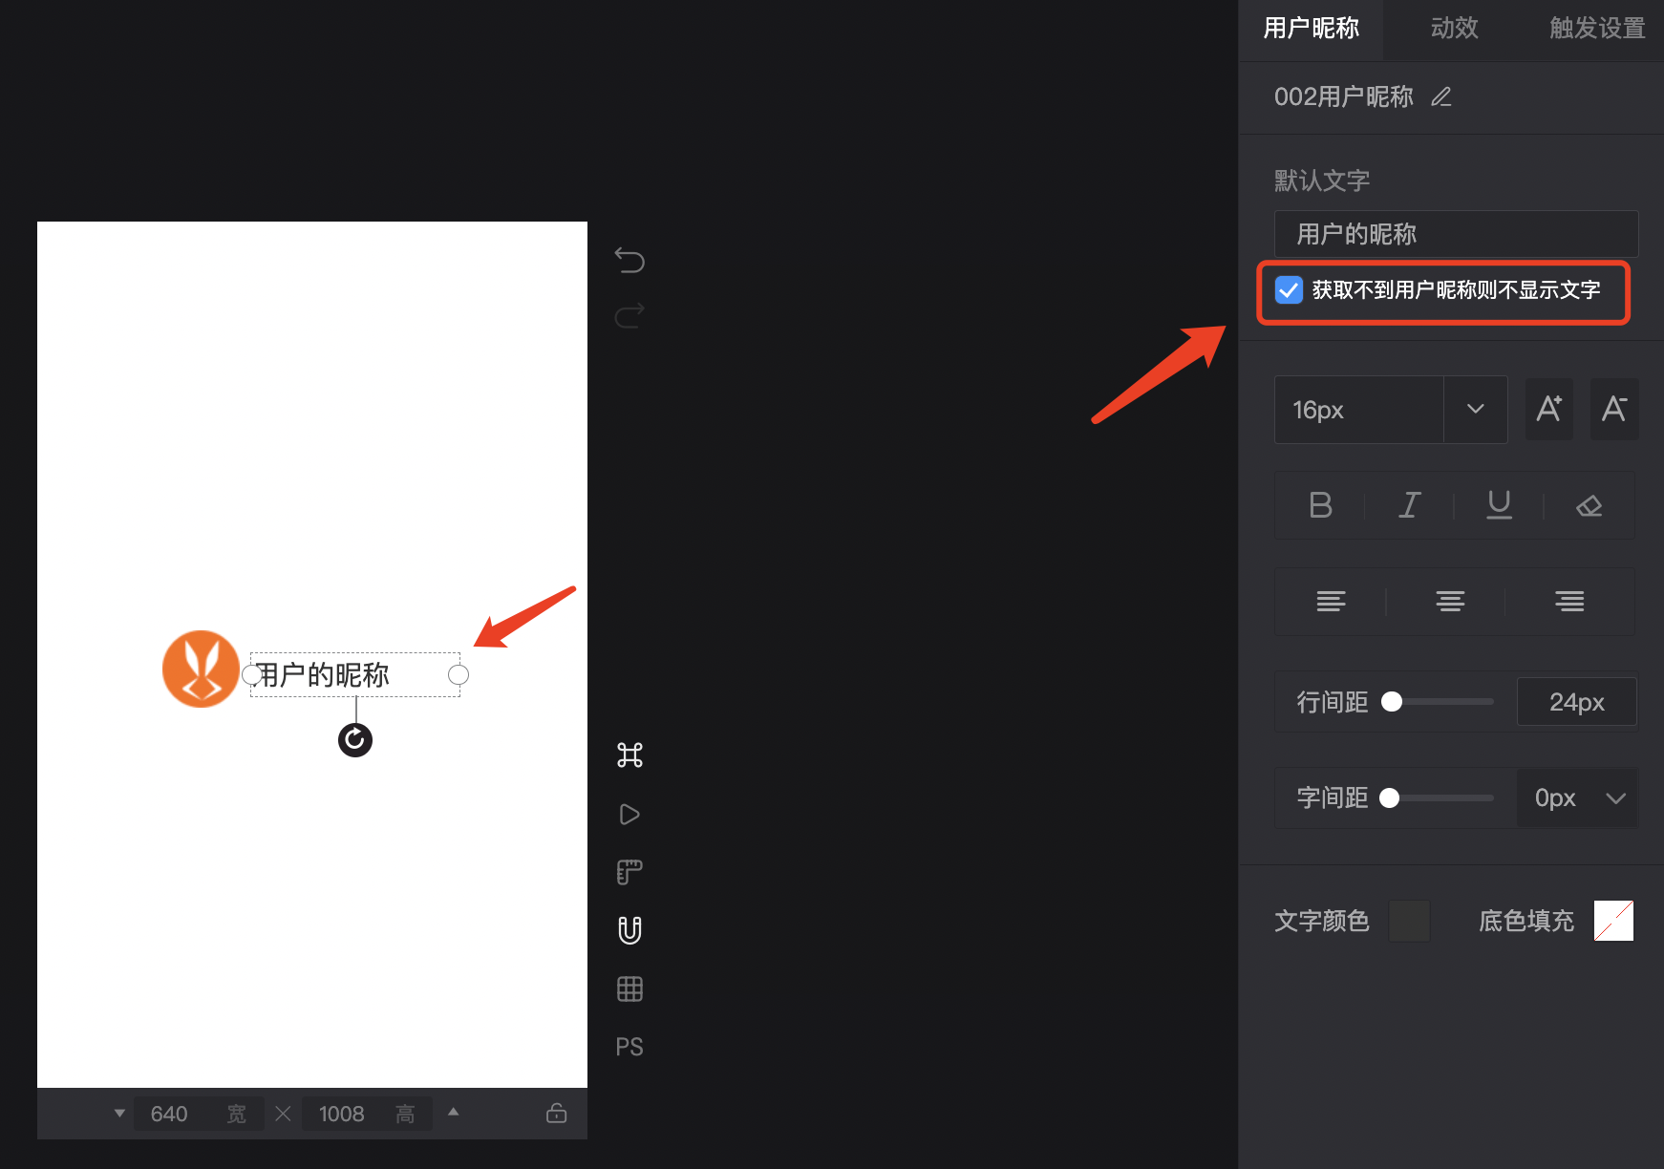
Task: Switch to the 触发设置 tab
Action: click(x=1596, y=28)
